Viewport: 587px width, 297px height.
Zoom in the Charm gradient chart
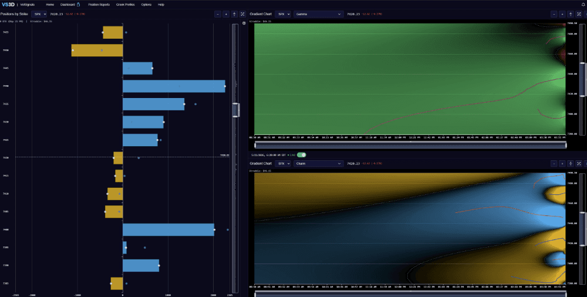tap(562, 164)
